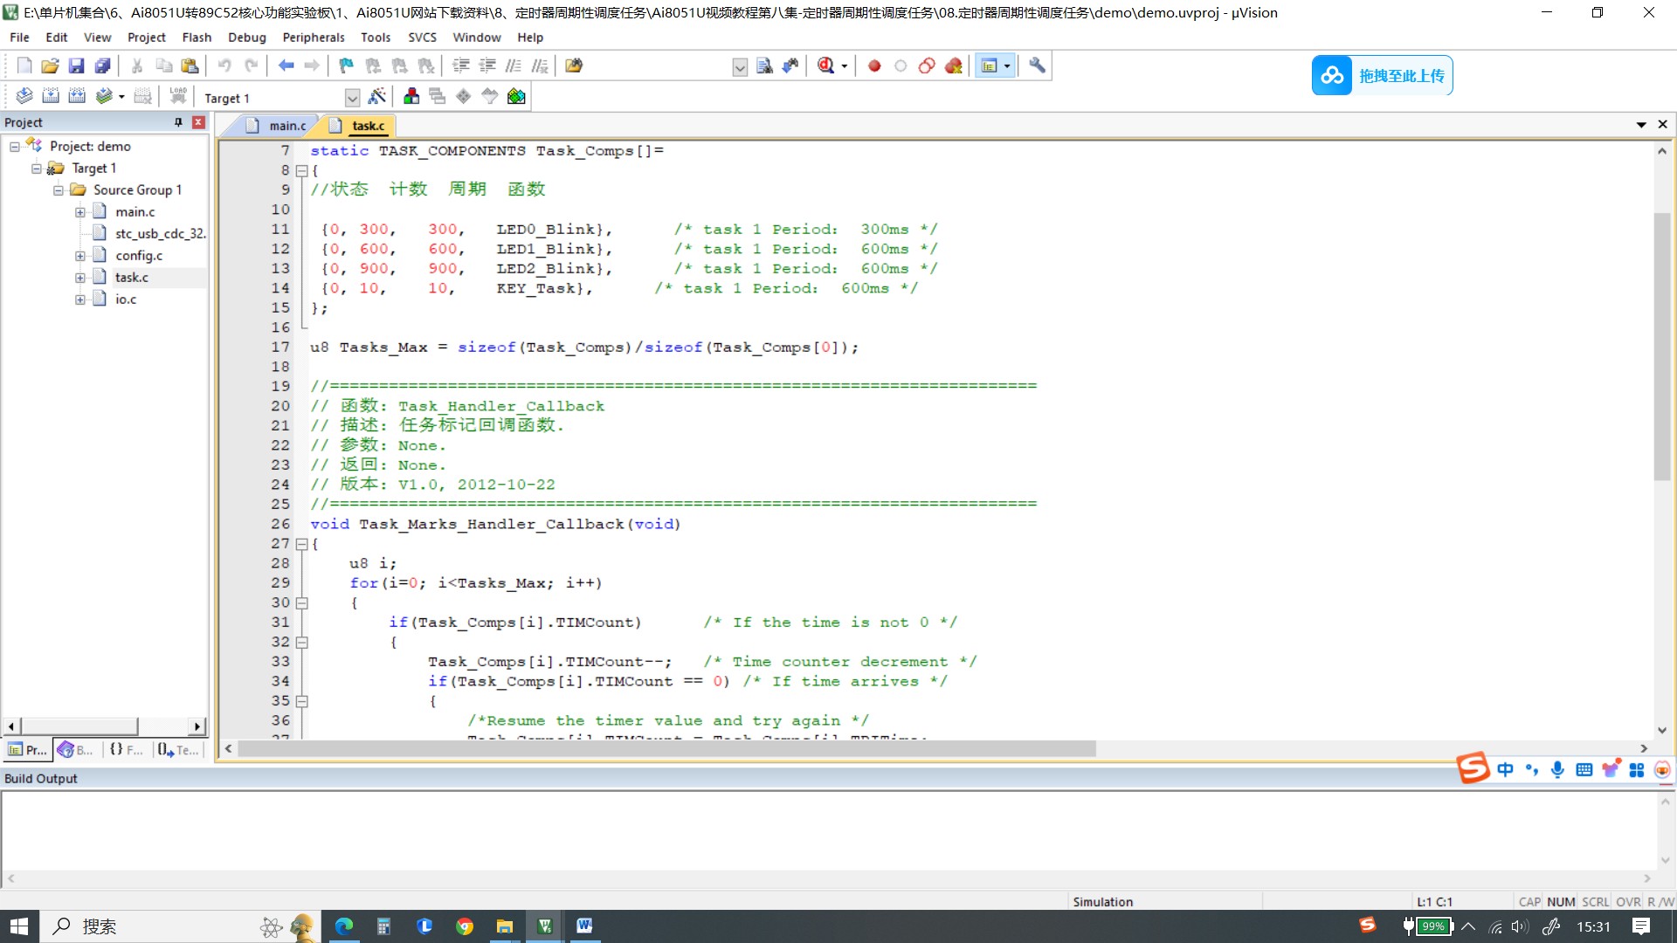Click the Open file folder icon
The width and height of the screenshot is (1677, 943).
pos(50,65)
